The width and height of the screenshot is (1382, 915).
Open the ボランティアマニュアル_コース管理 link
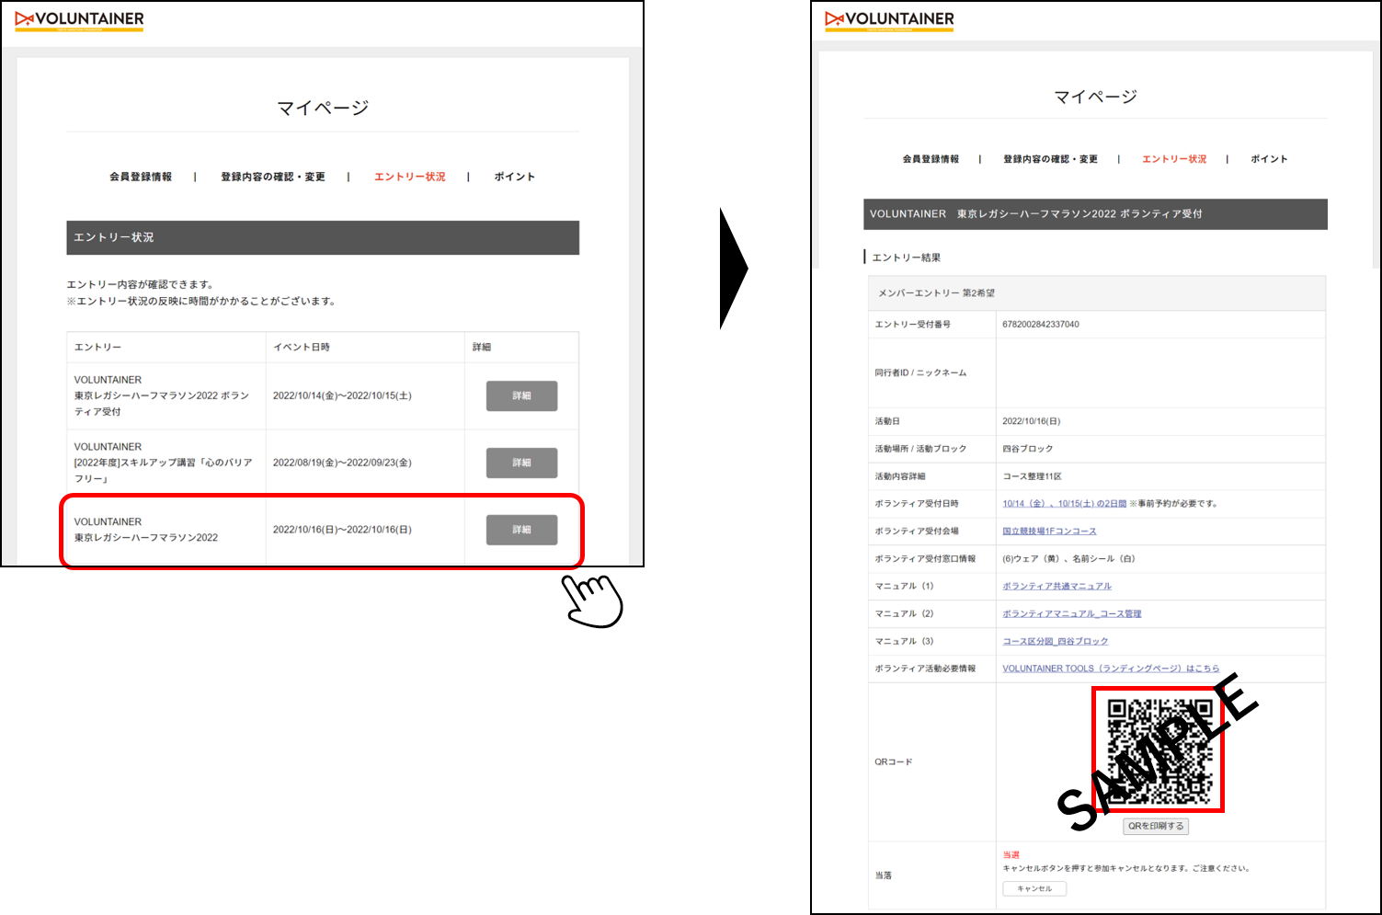1071,614
